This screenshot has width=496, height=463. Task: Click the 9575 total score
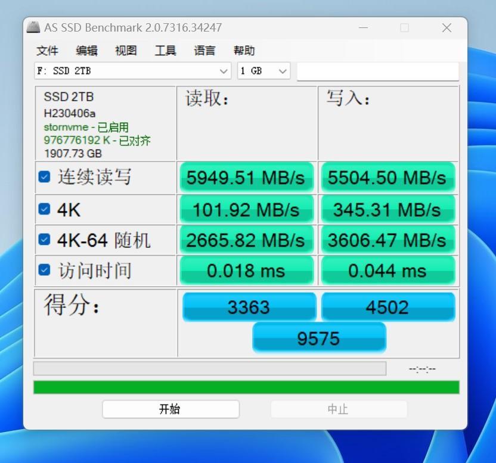click(x=319, y=338)
